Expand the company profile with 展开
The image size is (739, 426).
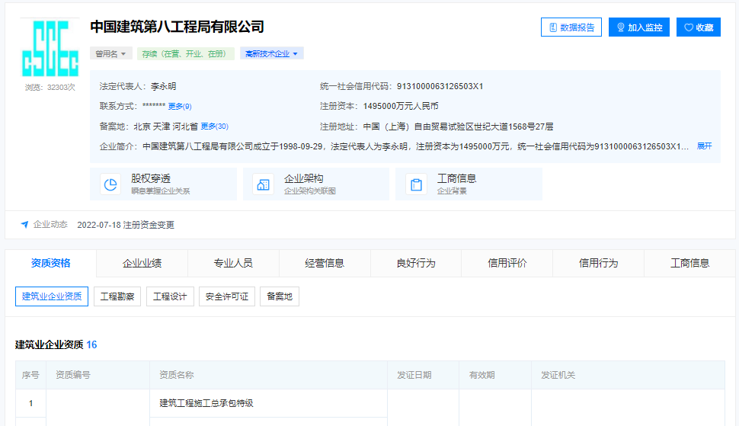(x=704, y=146)
